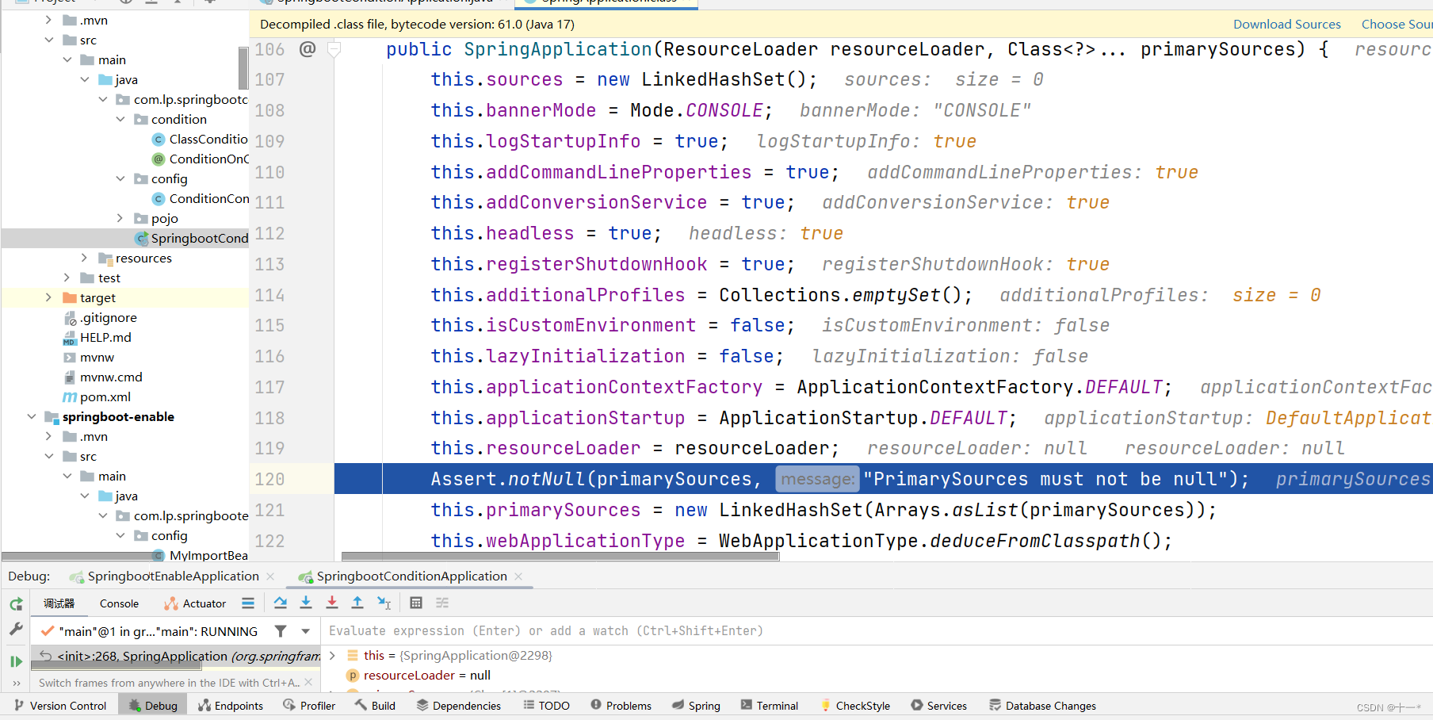The width and height of the screenshot is (1433, 720).
Task: Close SpringbootEnableApplication debug tab
Action: 270,576
